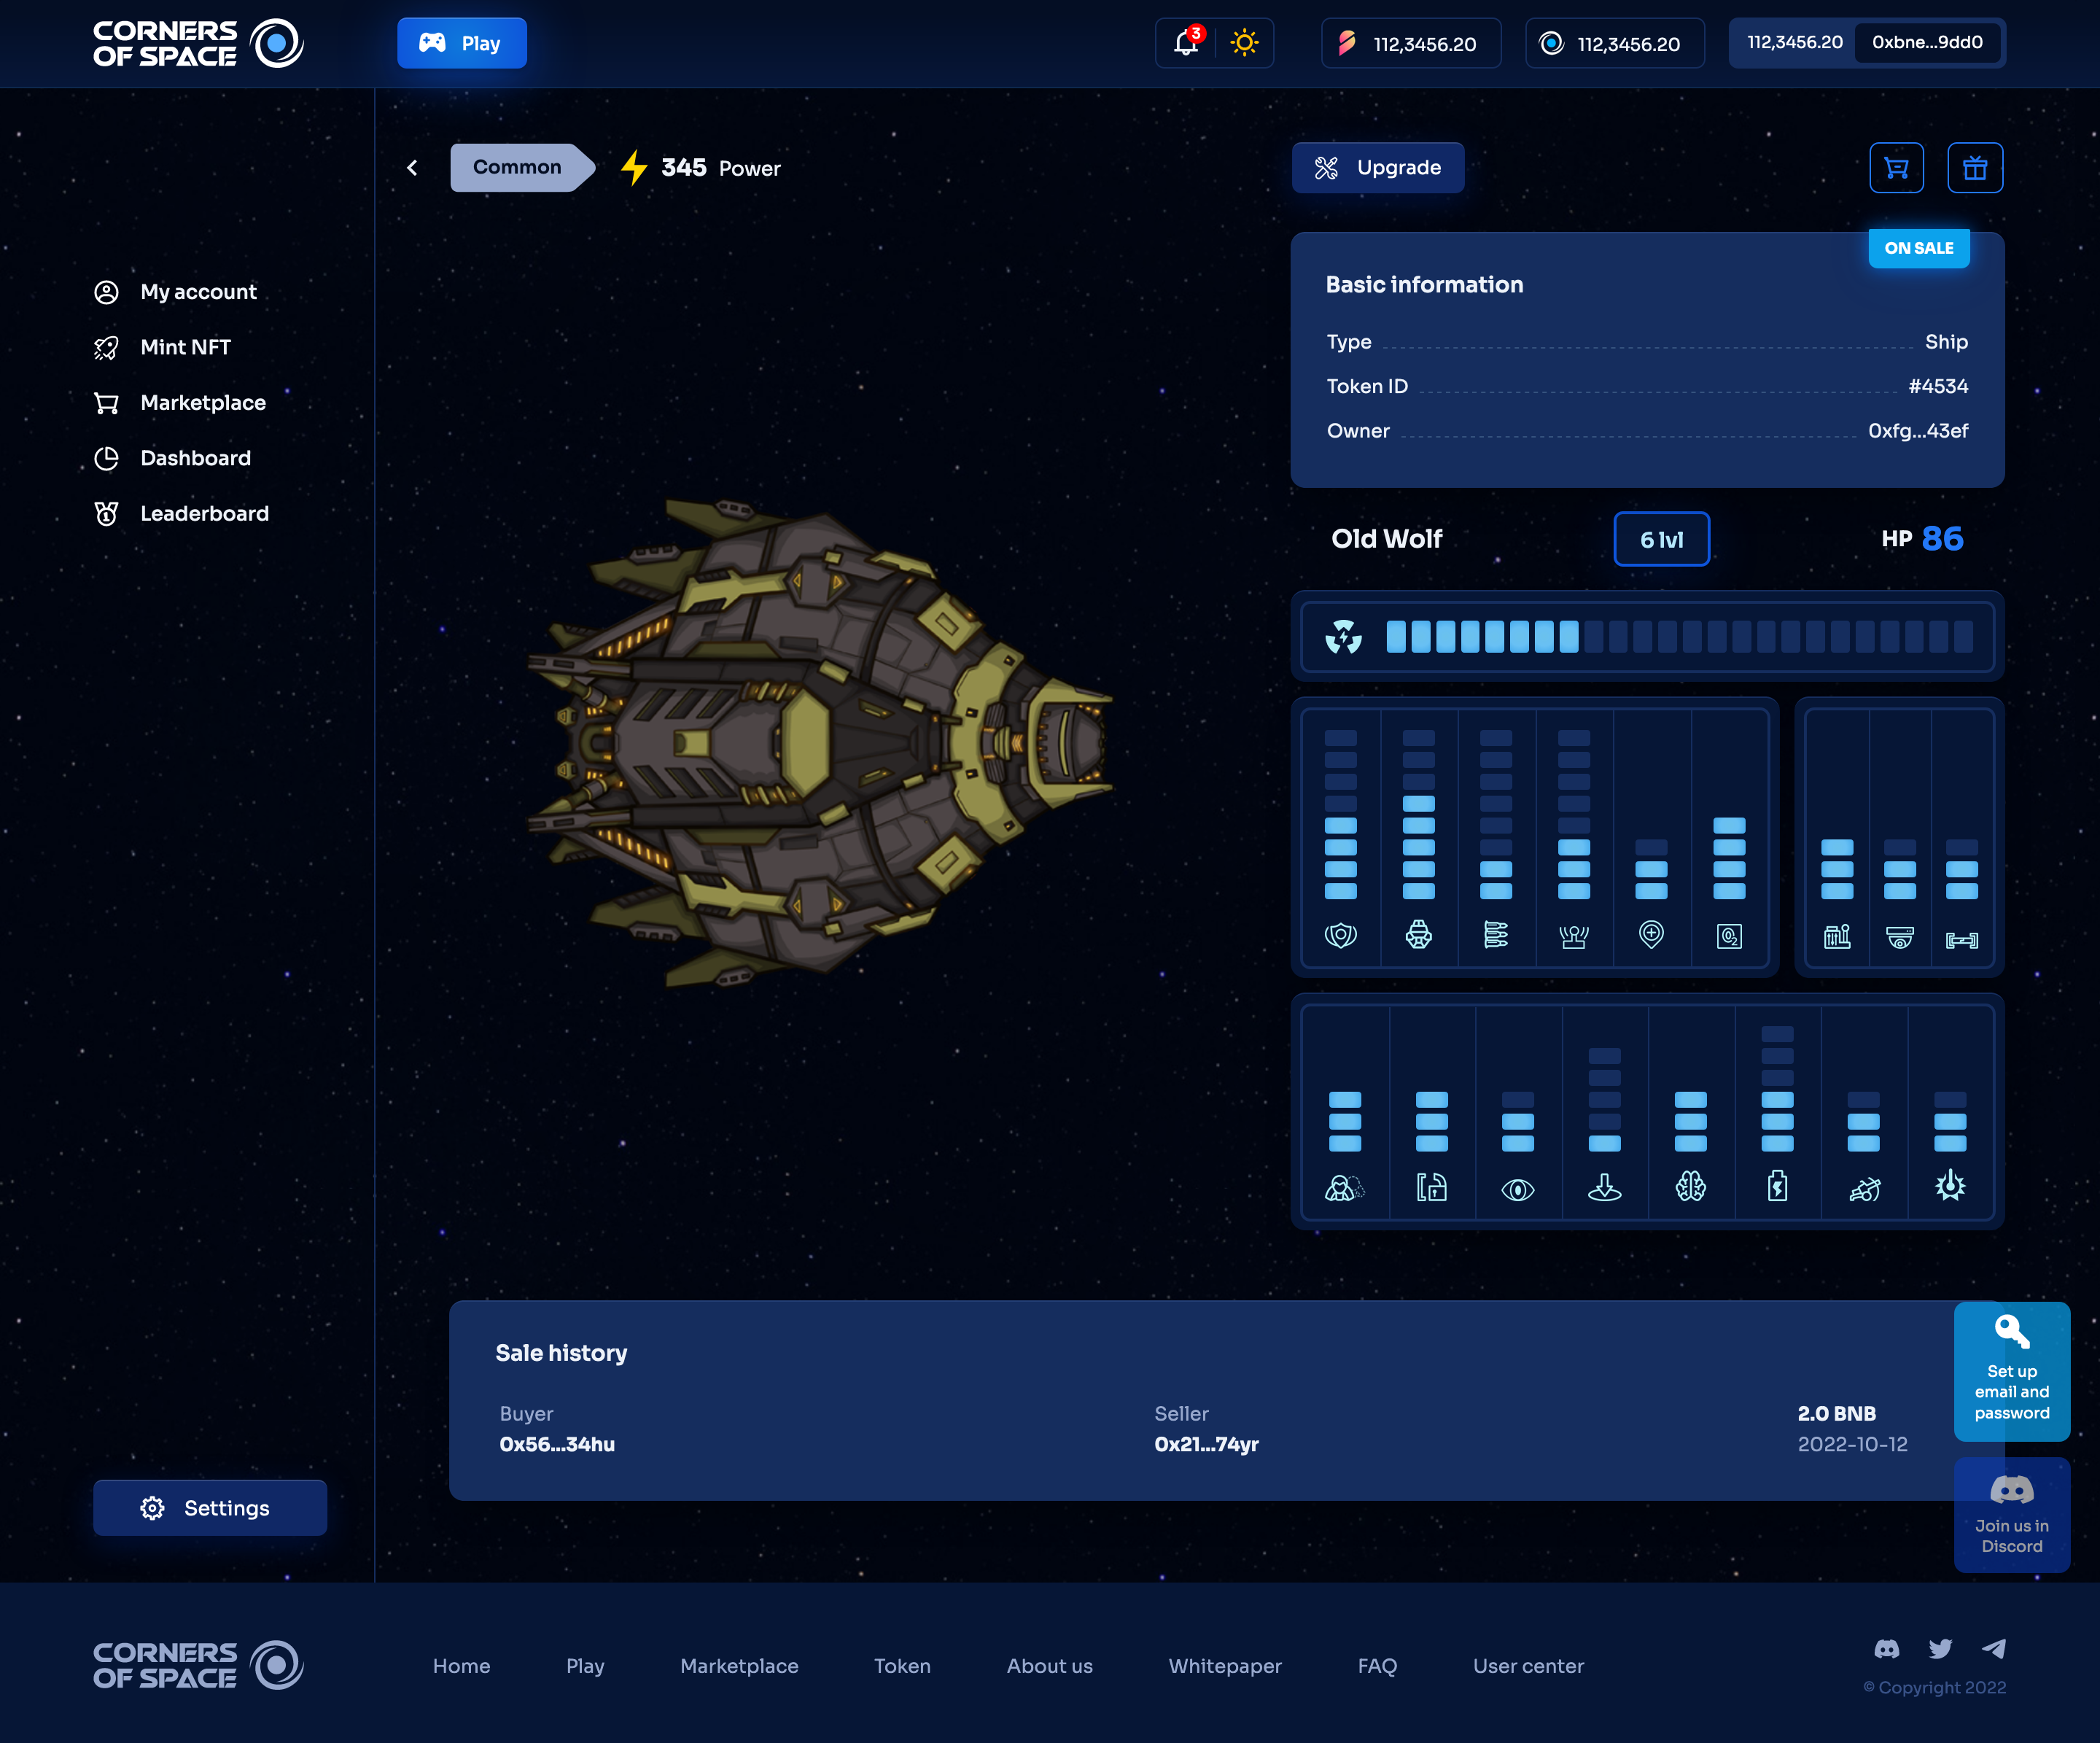Open the Settings button
The image size is (2100, 1743).
point(210,1507)
